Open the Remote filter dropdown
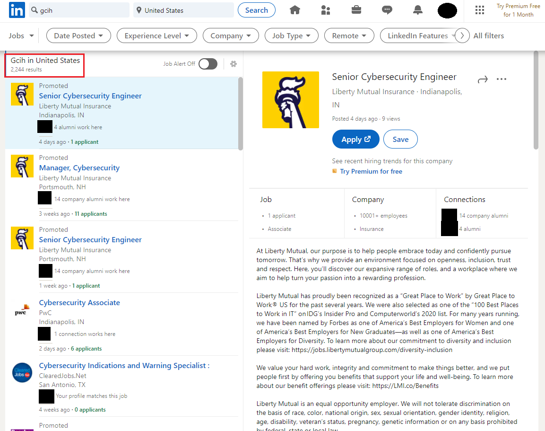The width and height of the screenshot is (545, 431). coord(349,35)
